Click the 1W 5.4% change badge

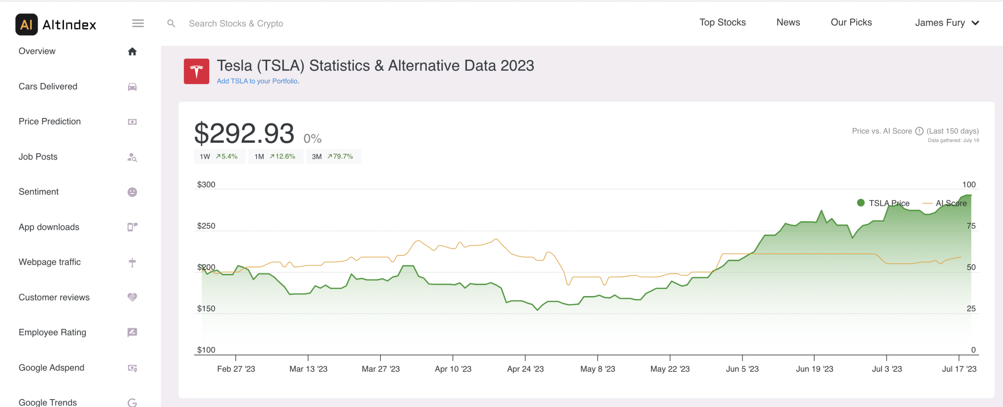(219, 156)
